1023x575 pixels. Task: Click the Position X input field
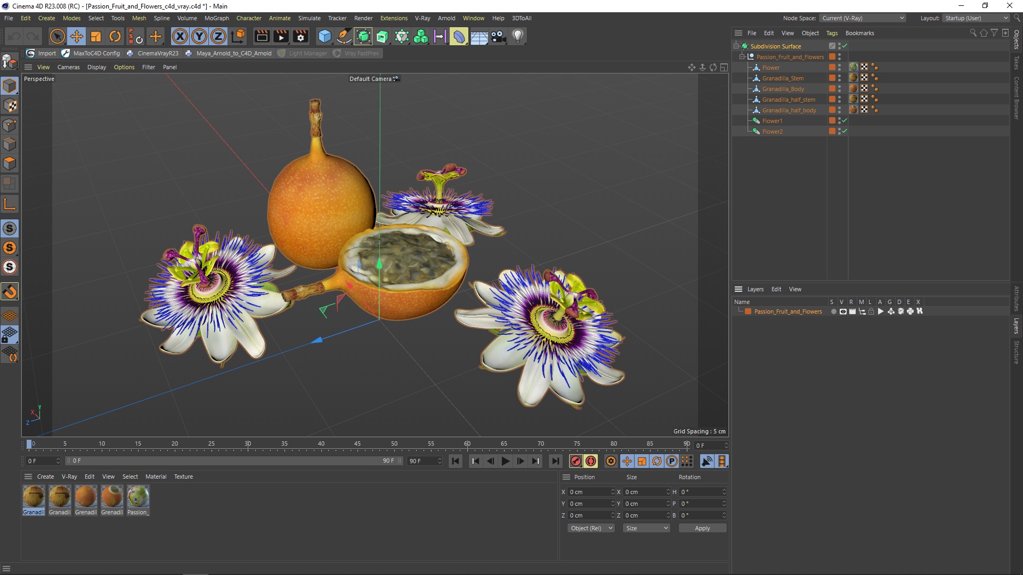pos(591,492)
